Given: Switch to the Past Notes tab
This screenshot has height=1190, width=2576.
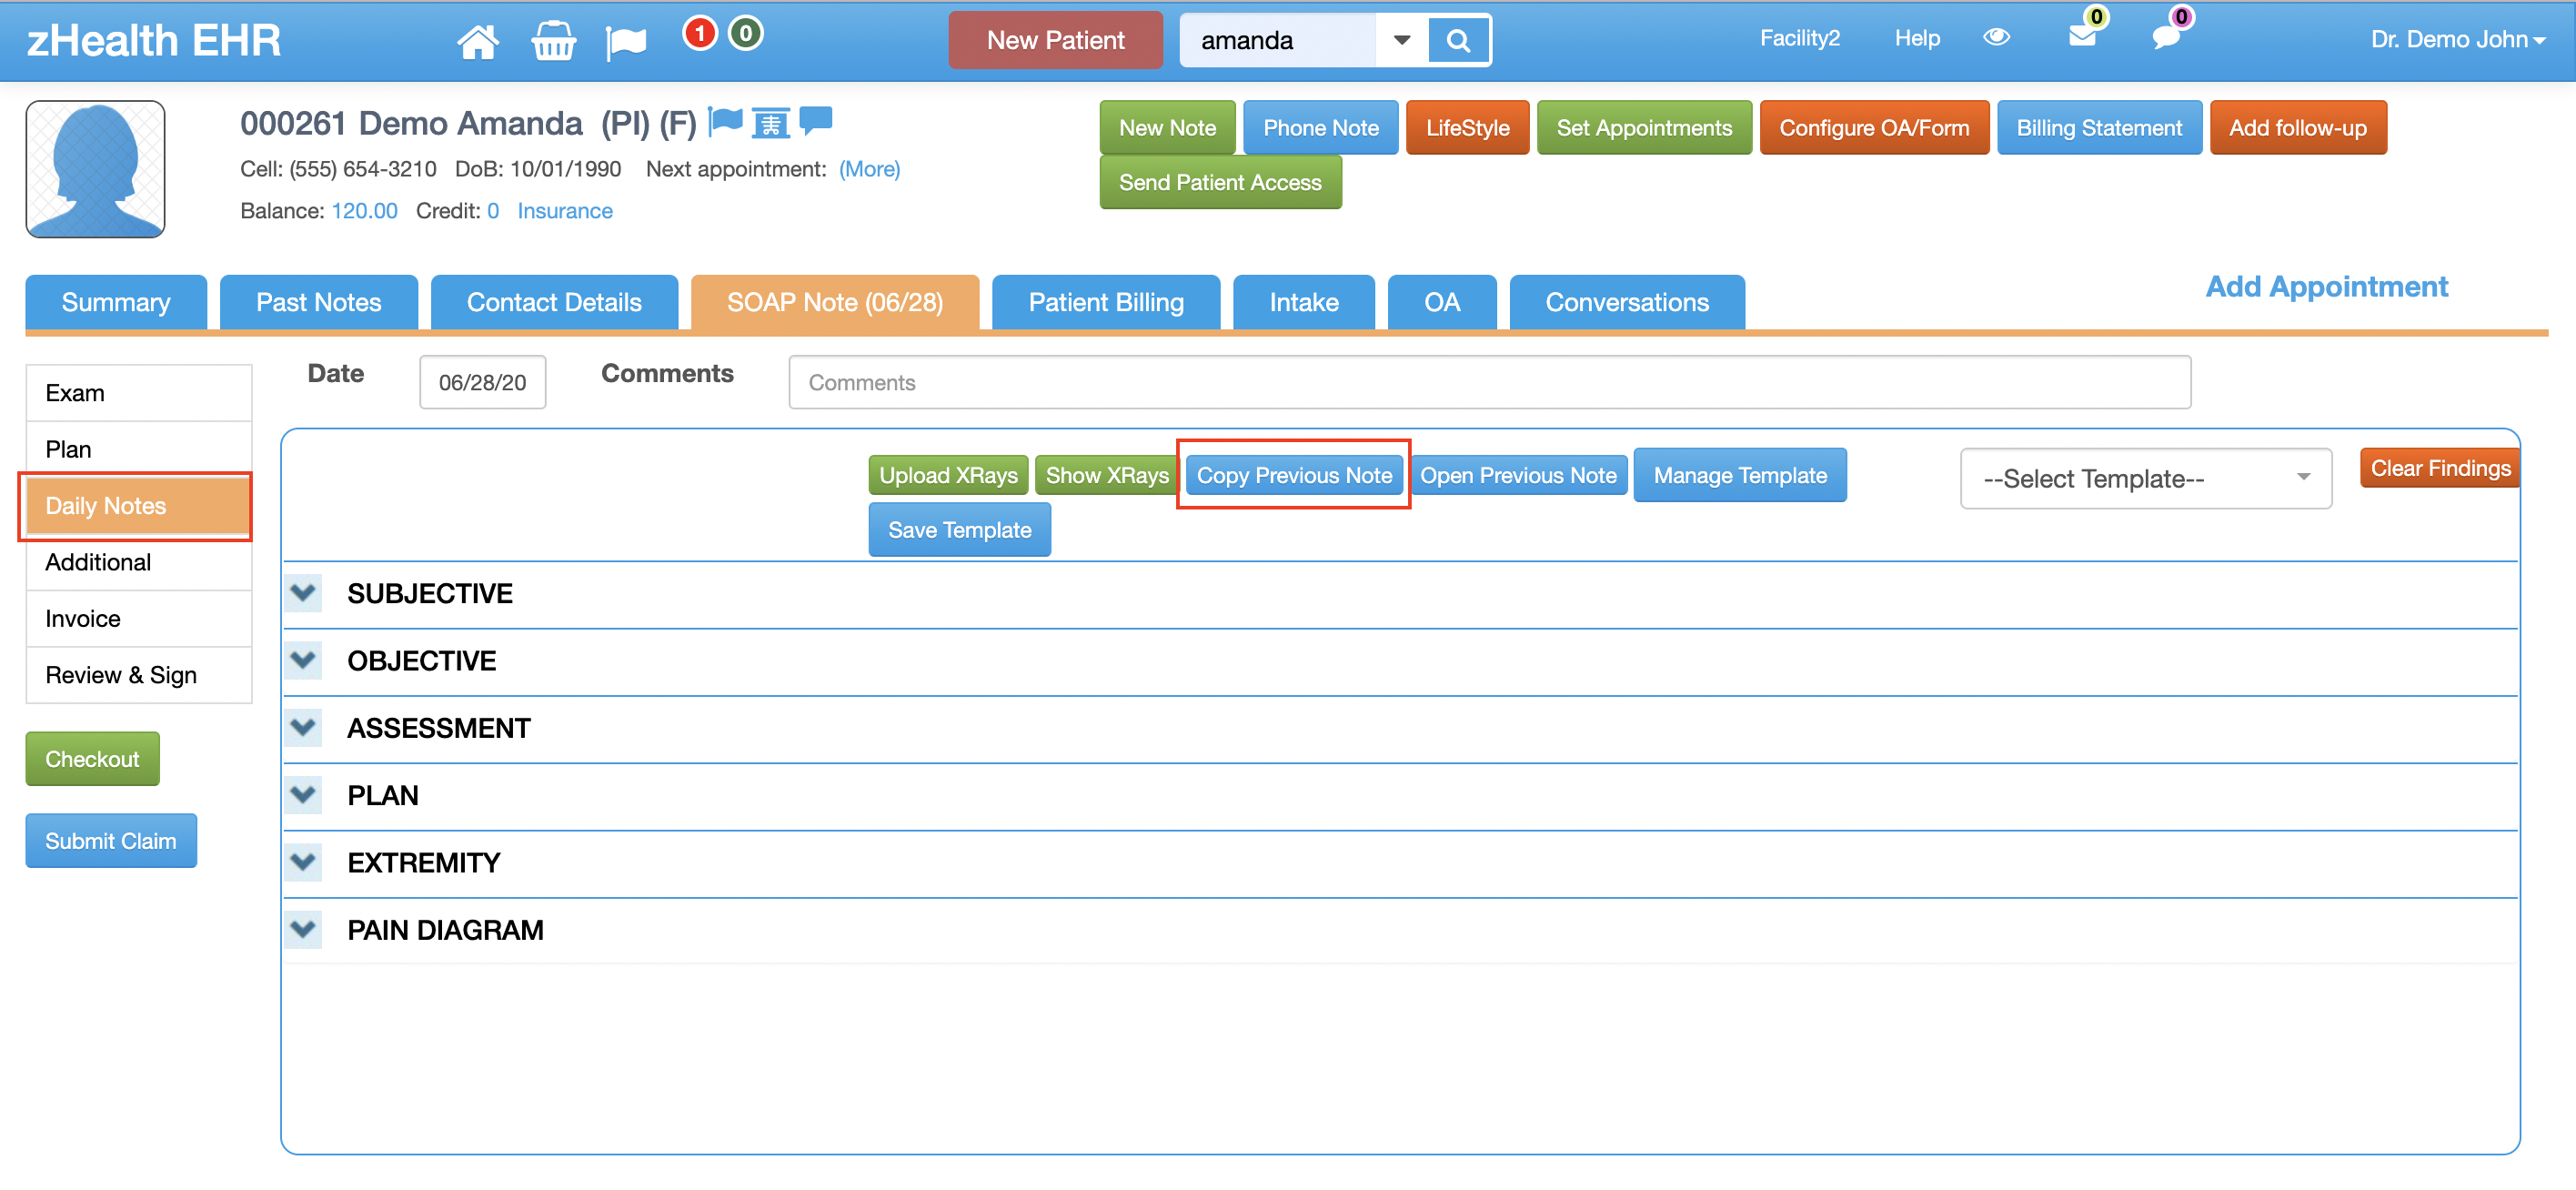Looking at the screenshot, I should pos(319,302).
